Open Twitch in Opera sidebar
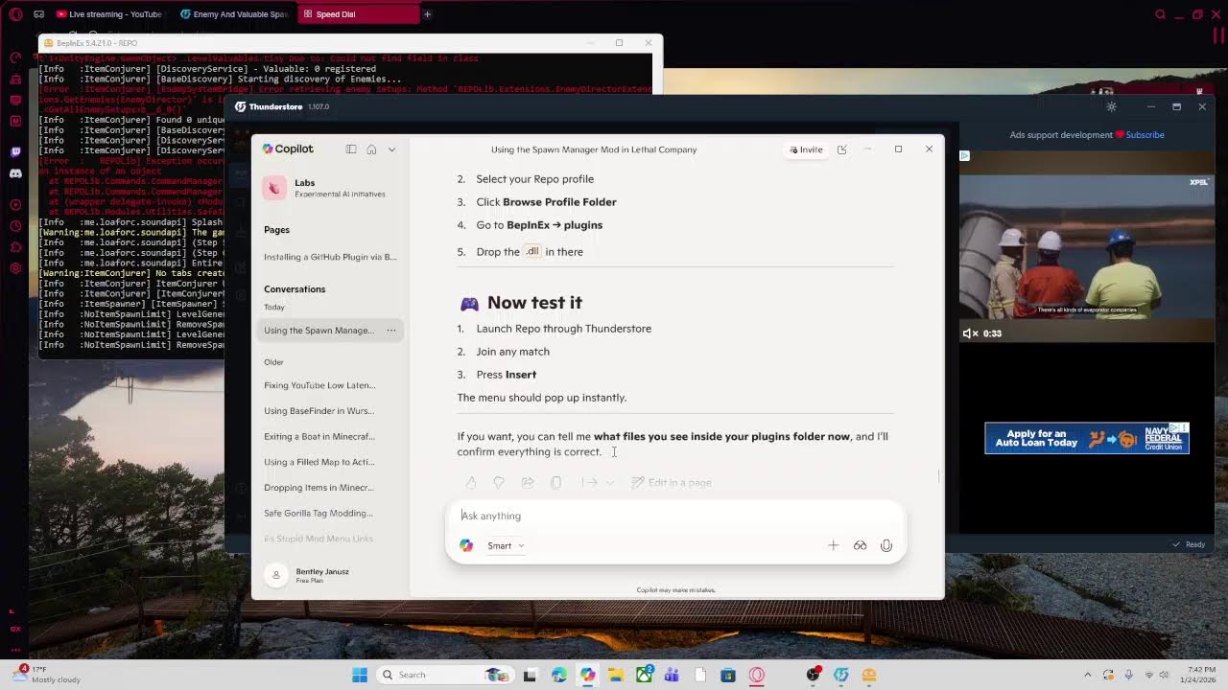Image resolution: width=1228 pixels, height=690 pixels. 15,152
